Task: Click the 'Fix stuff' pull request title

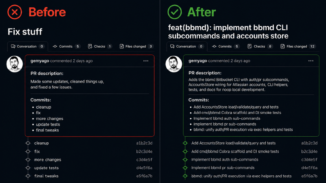Action: click(25, 32)
